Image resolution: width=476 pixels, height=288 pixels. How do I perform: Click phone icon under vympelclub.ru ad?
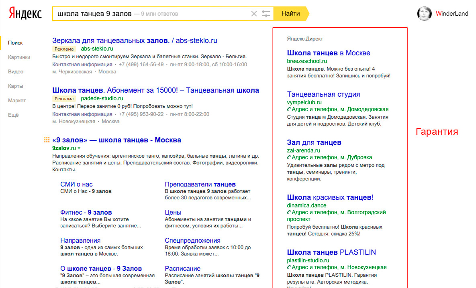[x=289, y=110]
